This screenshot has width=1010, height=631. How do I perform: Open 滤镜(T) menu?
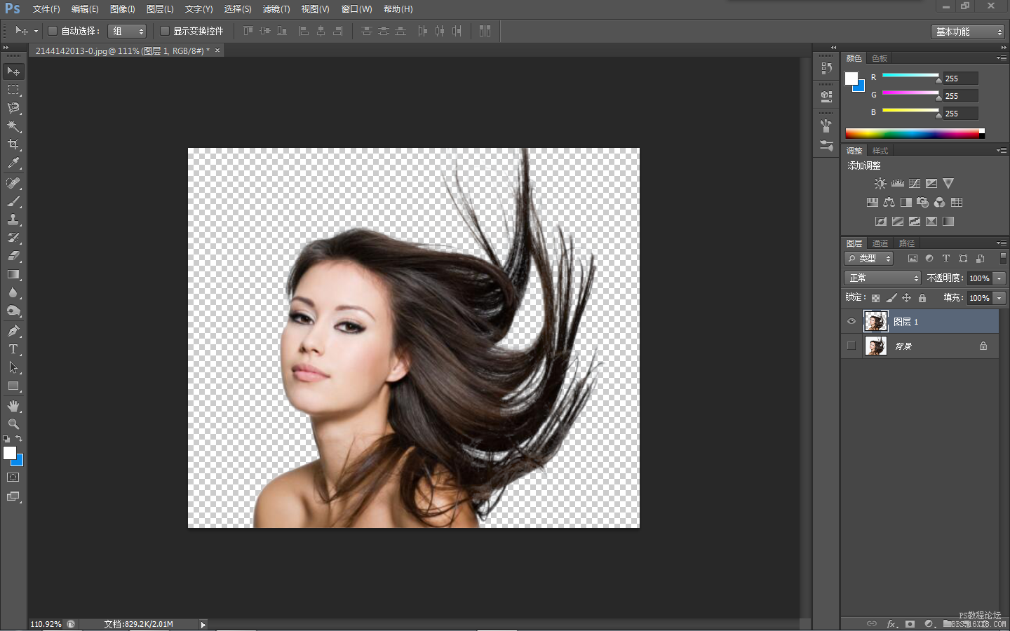[276, 9]
